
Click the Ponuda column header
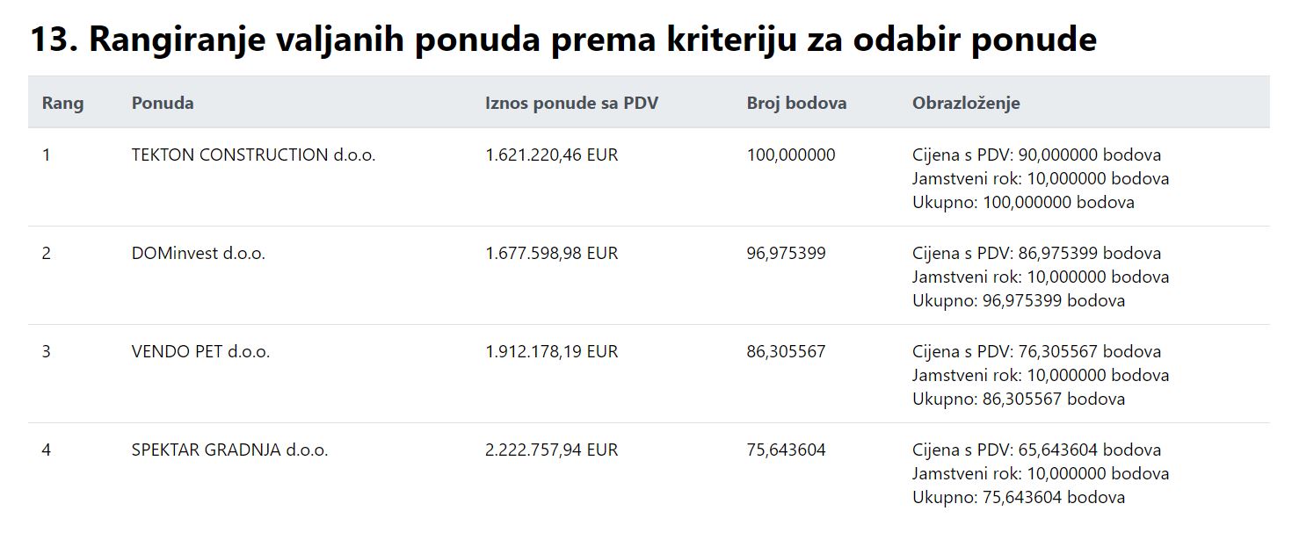[x=163, y=103]
